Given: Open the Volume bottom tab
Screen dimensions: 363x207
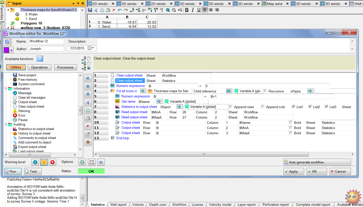Looking at the screenshot, I should [x=138, y=205].
